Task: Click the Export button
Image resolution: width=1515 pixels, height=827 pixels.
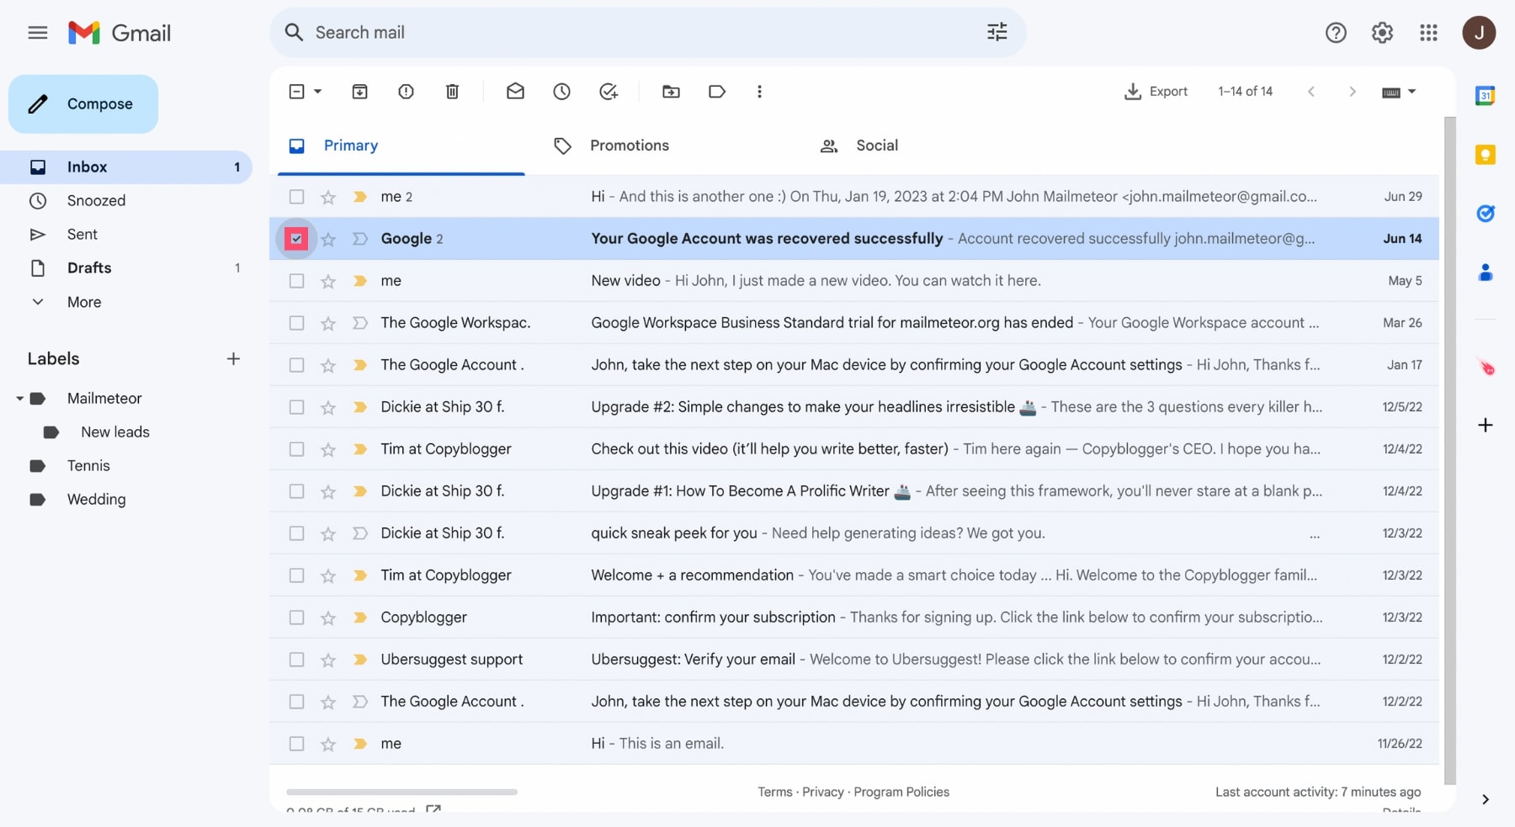Action: tap(1156, 92)
